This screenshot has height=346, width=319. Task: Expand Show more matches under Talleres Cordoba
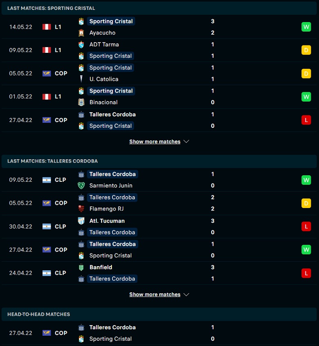(155, 294)
